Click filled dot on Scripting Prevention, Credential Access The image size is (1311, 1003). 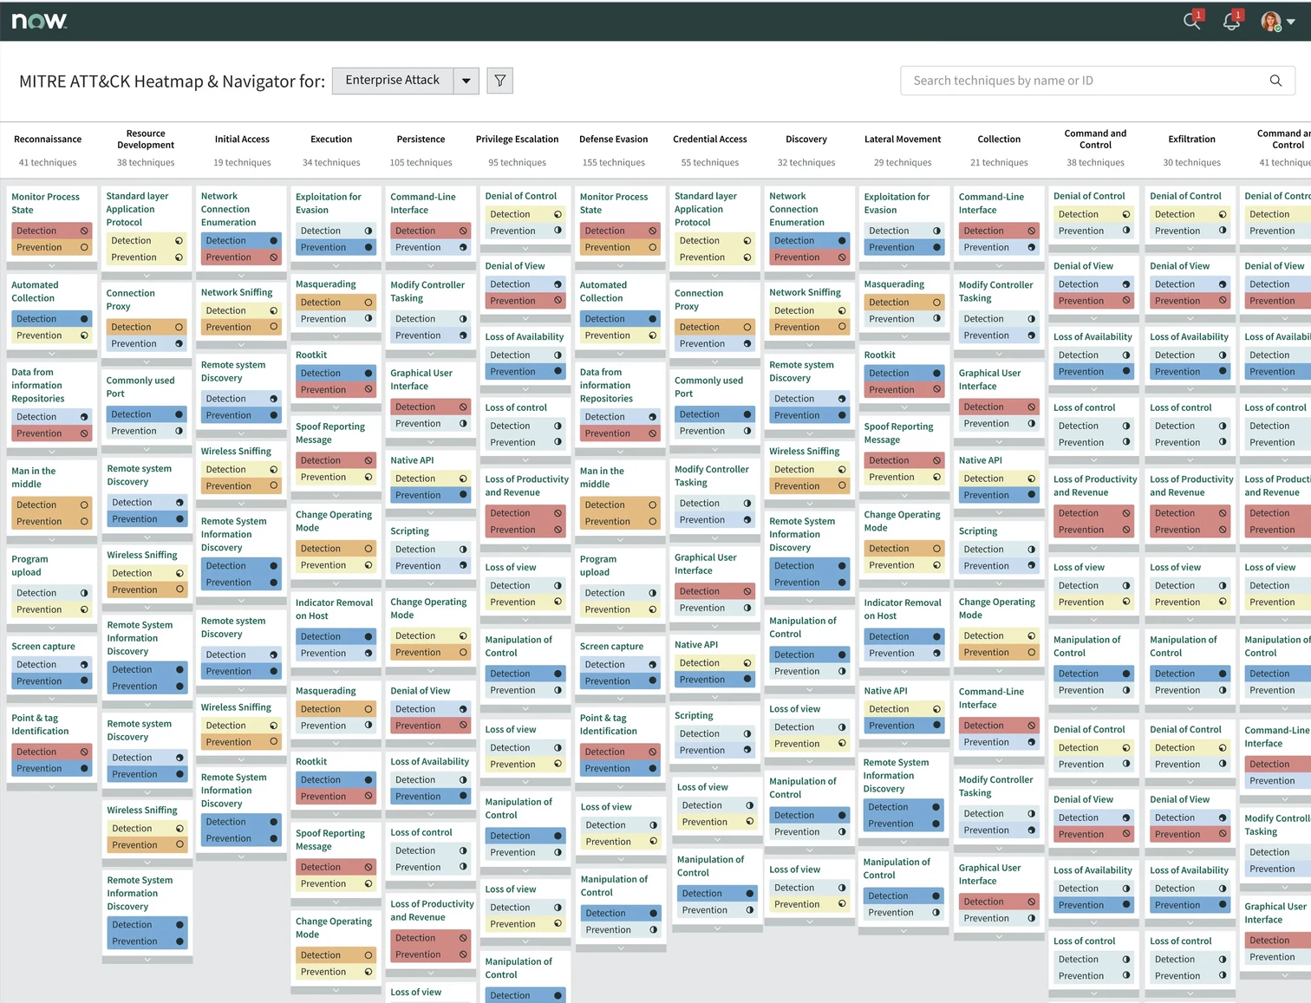tap(747, 751)
